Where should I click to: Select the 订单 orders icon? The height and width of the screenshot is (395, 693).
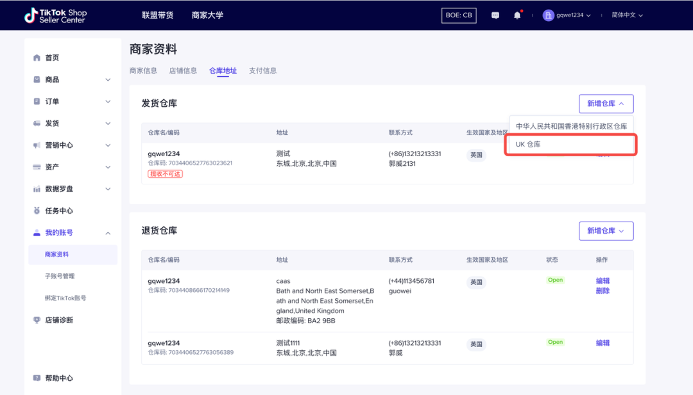click(37, 101)
